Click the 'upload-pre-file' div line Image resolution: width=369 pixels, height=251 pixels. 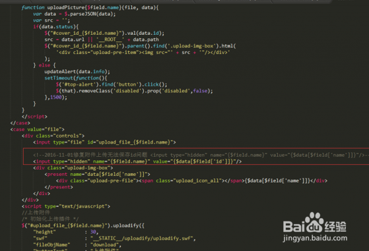pyautogui.click(x=191, y=181)
